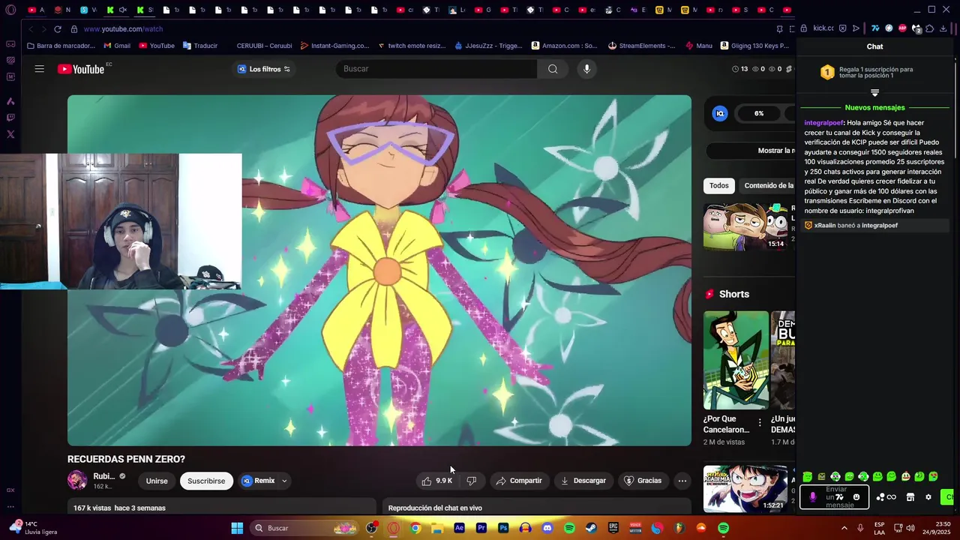Click the Unirse button
This screenshot has width=960, height=540.
tap(157, 481)
